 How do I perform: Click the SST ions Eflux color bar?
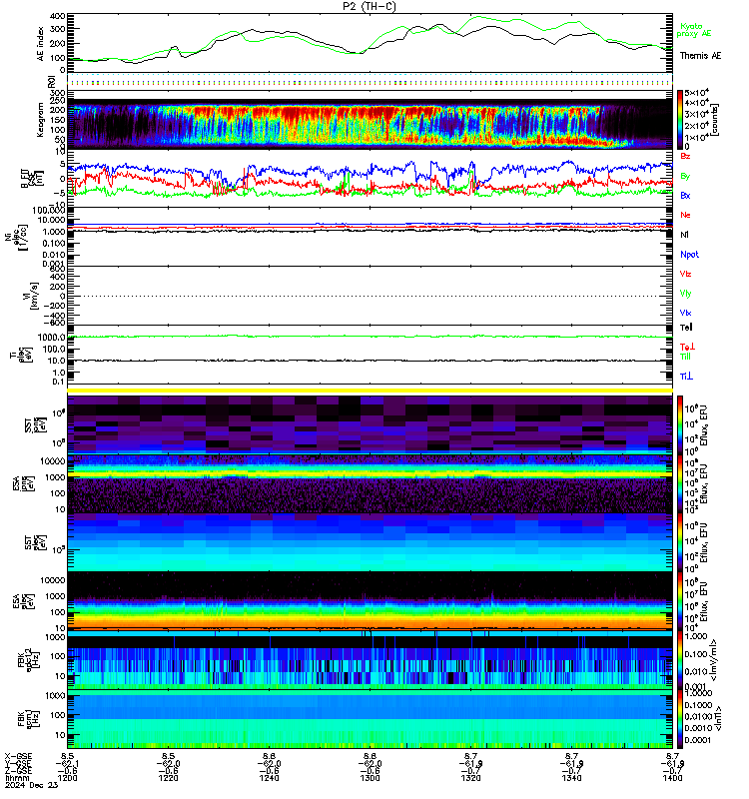[680, 425]
